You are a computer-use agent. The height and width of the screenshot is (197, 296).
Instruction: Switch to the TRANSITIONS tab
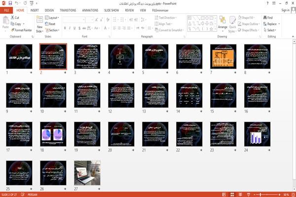pyautogui.click(x=68, y=10)
